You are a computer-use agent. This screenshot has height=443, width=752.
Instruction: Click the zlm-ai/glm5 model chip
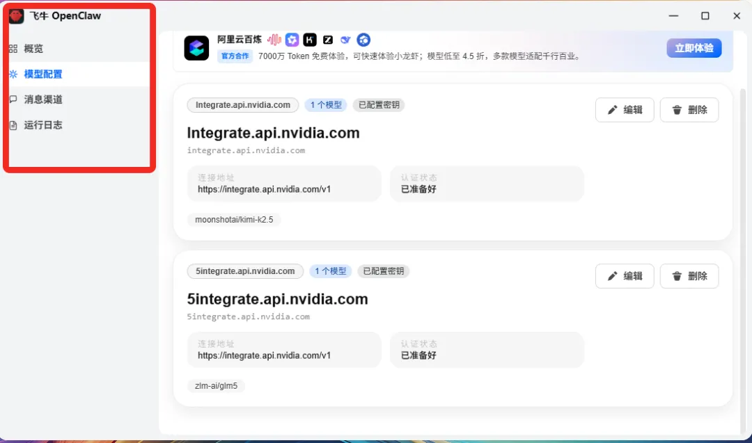[x=216, y=385]
